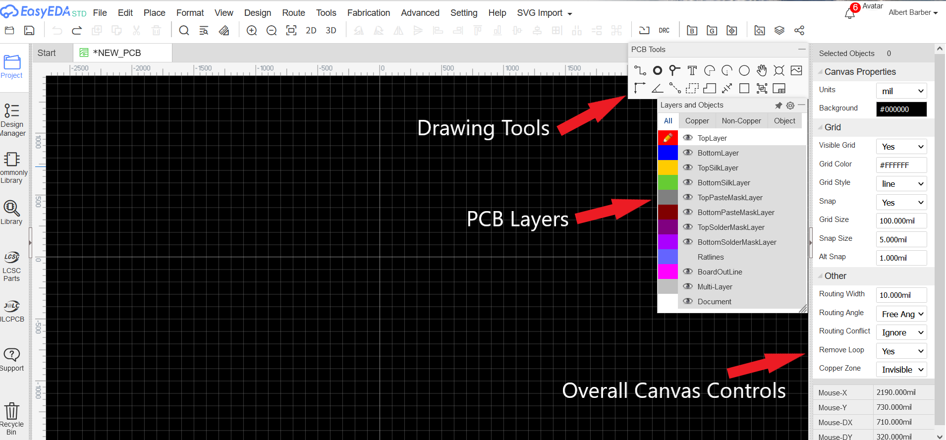This screenshot has width=946, height=440.
Task: Select the Hole tool in PCB Tools
Action: pyautogui.click(x=779, y=70)
